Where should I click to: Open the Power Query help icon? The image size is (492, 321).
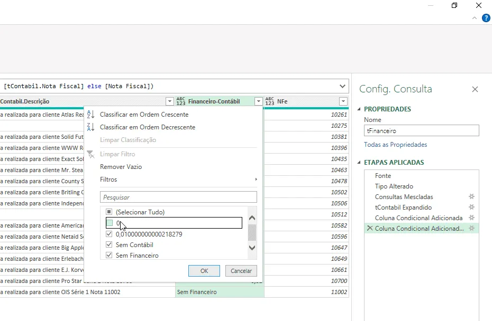click(486, 18)
